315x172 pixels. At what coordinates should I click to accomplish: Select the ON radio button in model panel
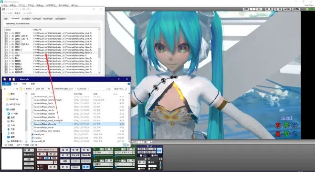[38, 166]
